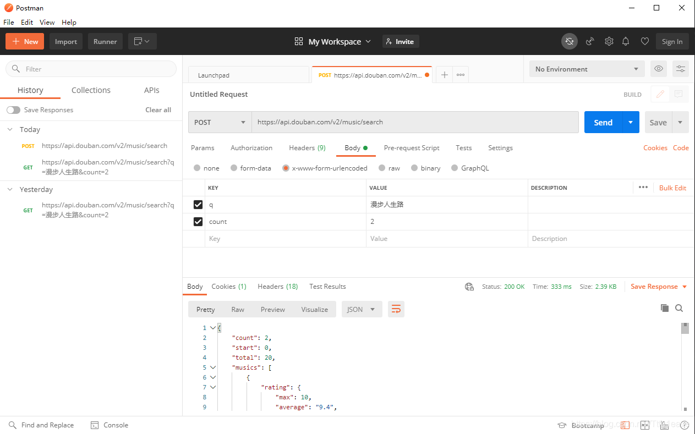The height and width of the screenshot is (434, 695).
Task: Open the comments icon
Action: [x=678, y=94]
